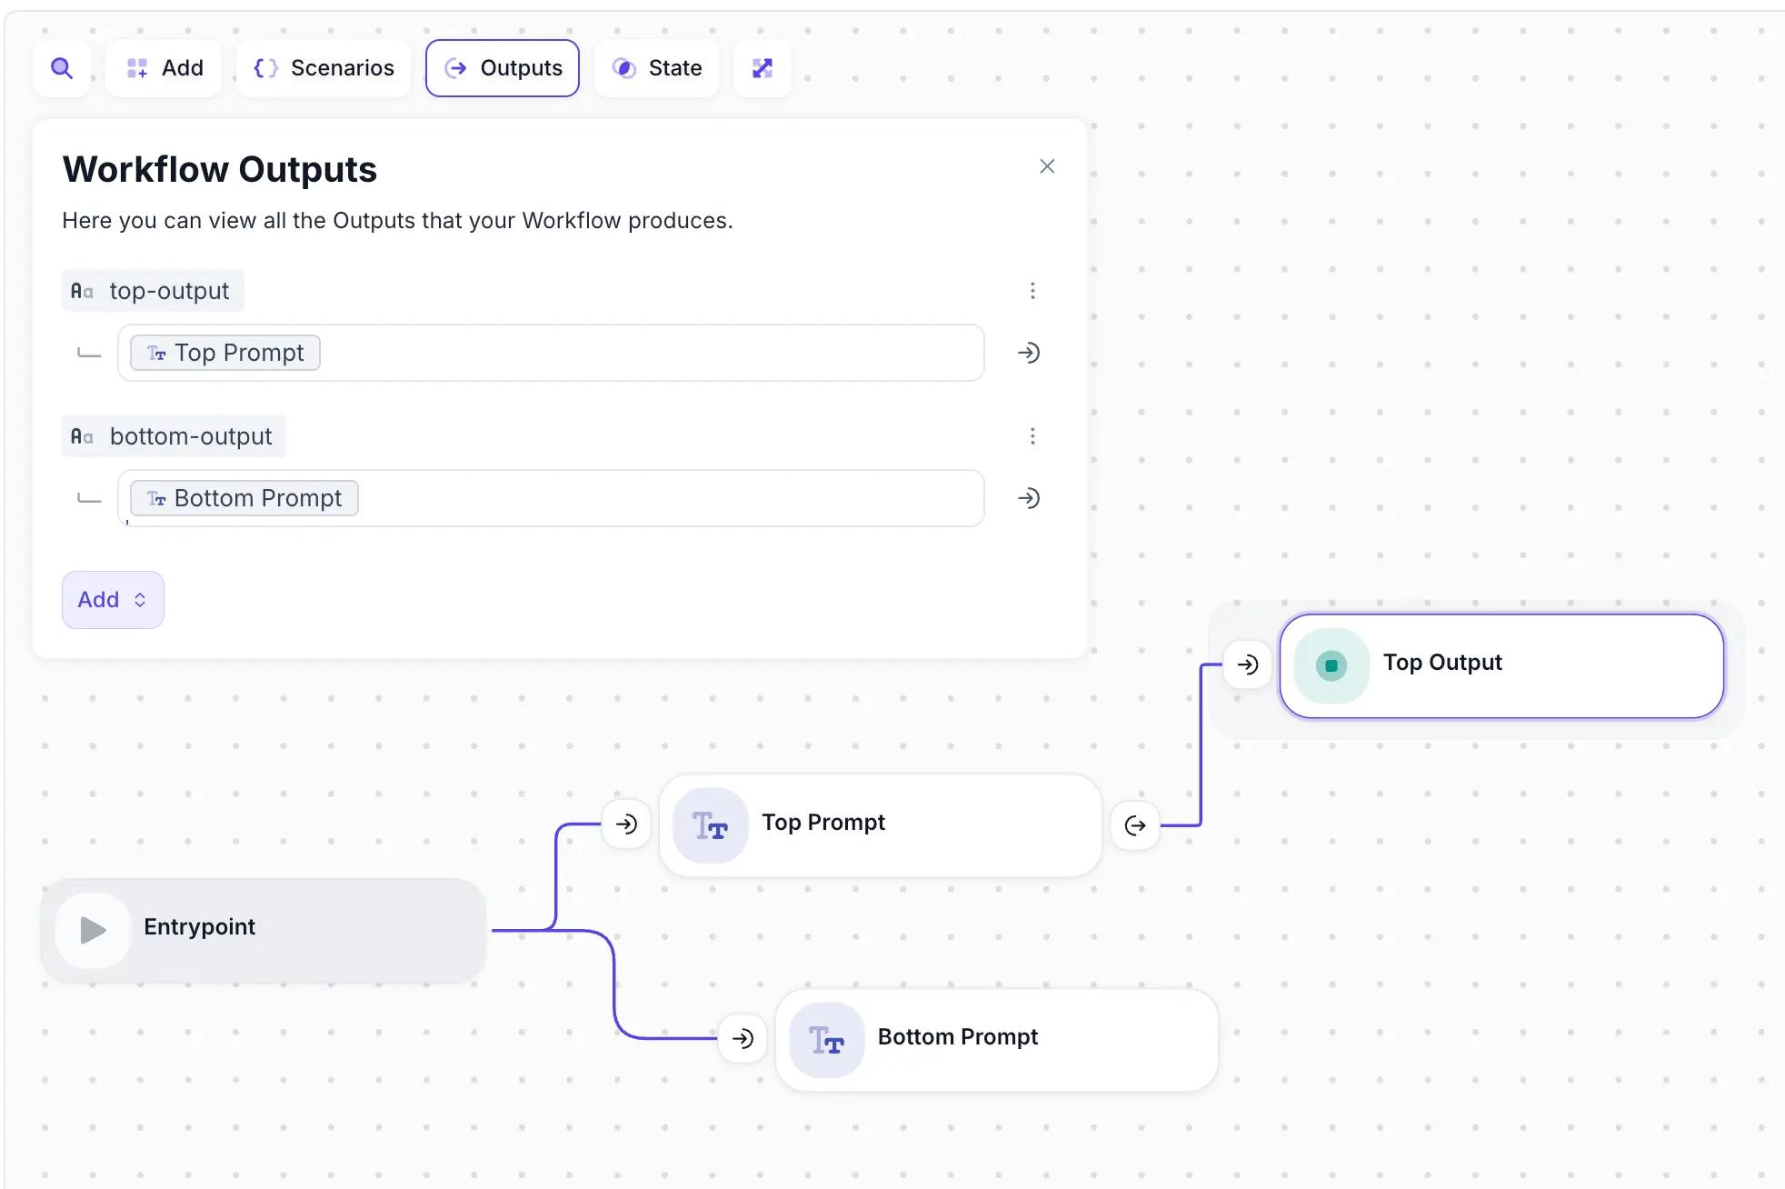Click Top Output node's input port
Viewport: 1785px width, 1189px height.
click(1248, 664)
